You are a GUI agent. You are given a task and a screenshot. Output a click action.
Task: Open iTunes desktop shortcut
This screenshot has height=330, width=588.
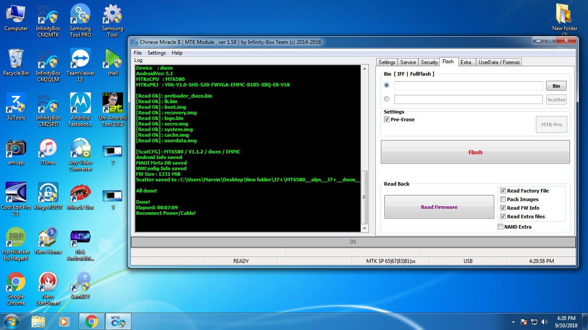point(48,152)
